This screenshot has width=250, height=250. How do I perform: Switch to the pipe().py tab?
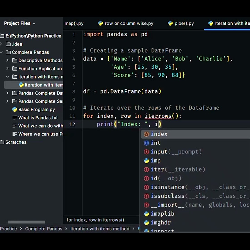[x=181, y=24]
